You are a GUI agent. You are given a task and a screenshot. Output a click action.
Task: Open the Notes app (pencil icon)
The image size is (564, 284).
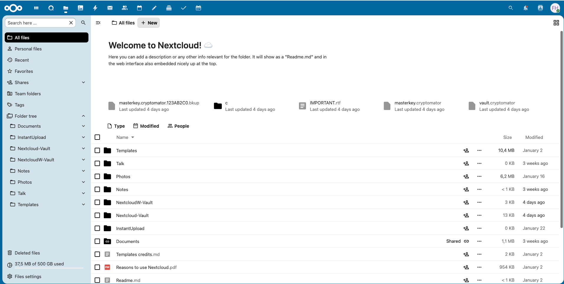154,8
